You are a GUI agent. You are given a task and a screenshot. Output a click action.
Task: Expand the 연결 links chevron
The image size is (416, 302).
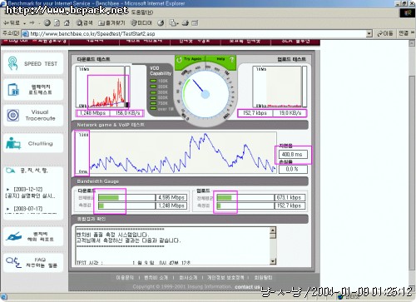[x=413, y=33]
